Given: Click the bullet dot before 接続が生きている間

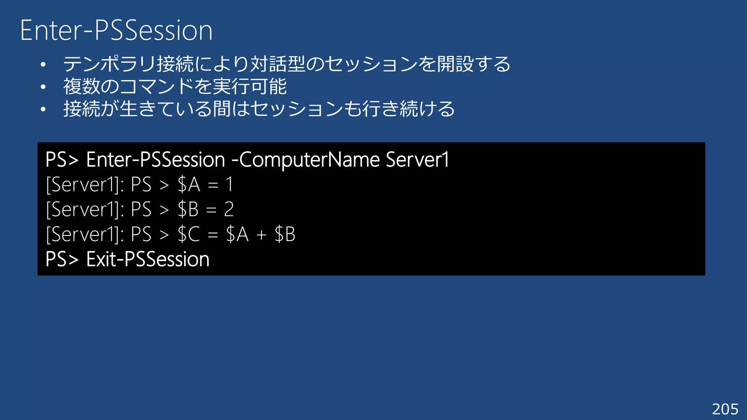Looking at the screenshot, I should click(x=43, y=109).
